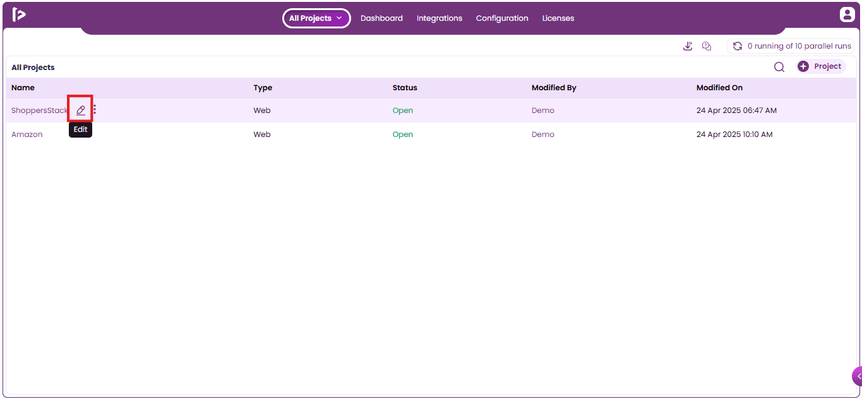Viewport: 862px width, 399px height.
Task: Click the Web type cell for ShoppersStack
Action: (262, 110)
